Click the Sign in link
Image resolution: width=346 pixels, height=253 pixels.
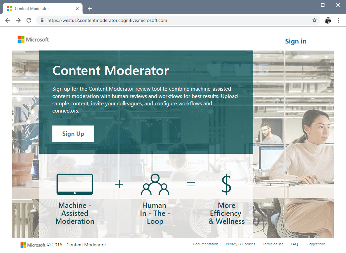click(296, 41)
